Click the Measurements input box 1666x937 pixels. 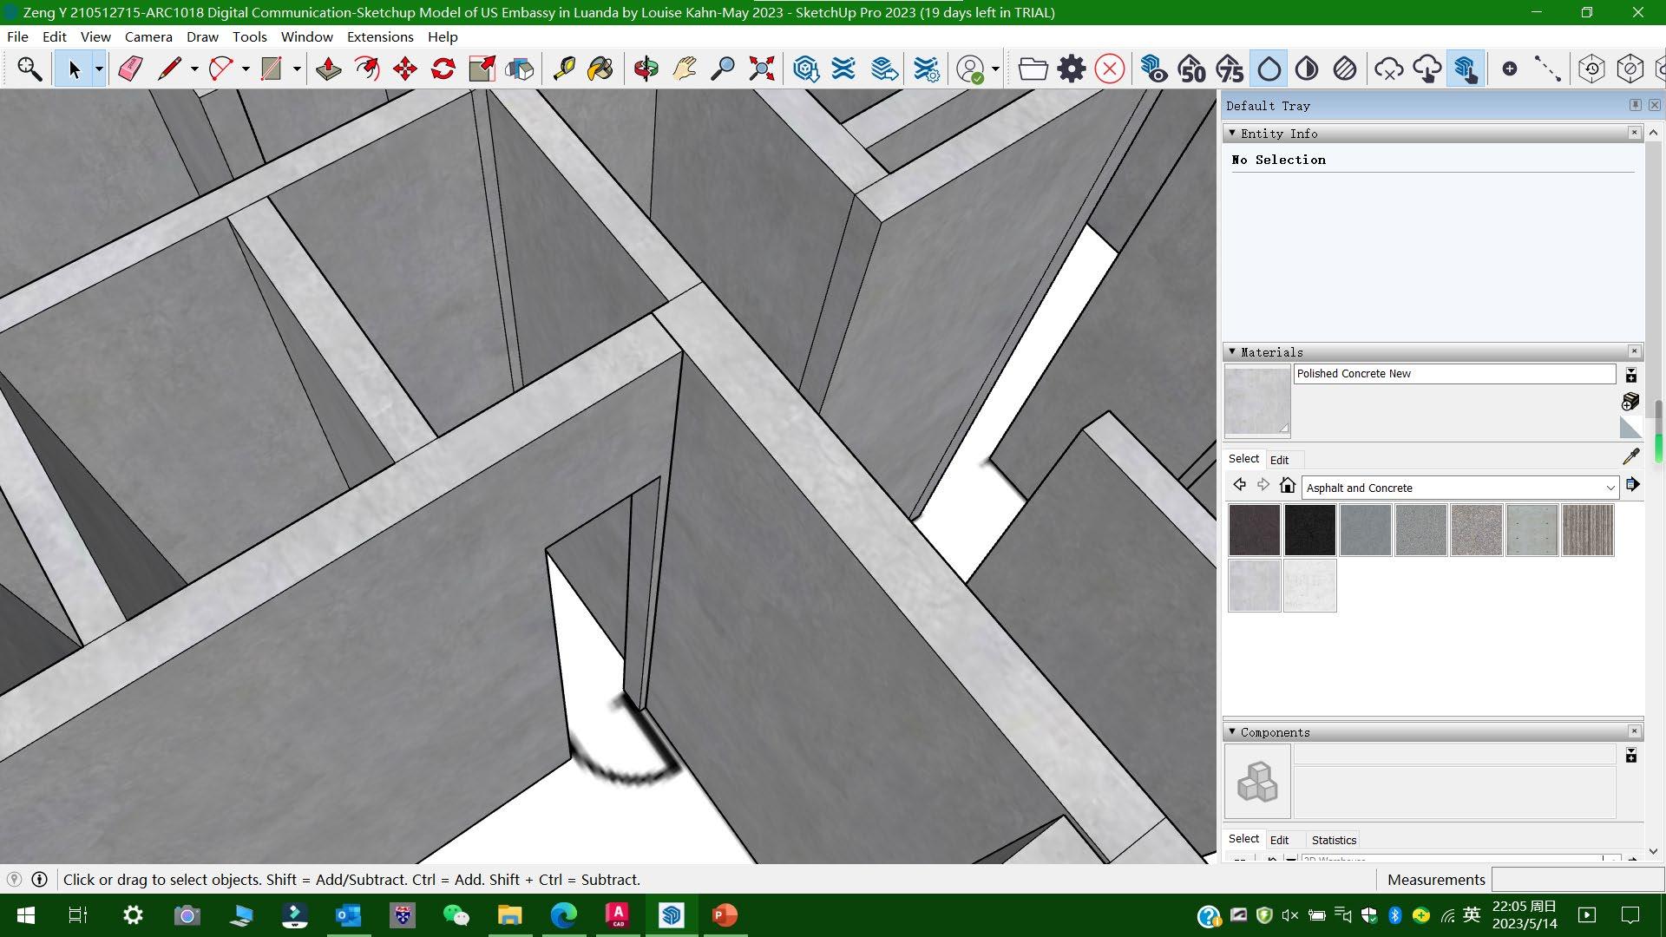(x=1576, y=880)
